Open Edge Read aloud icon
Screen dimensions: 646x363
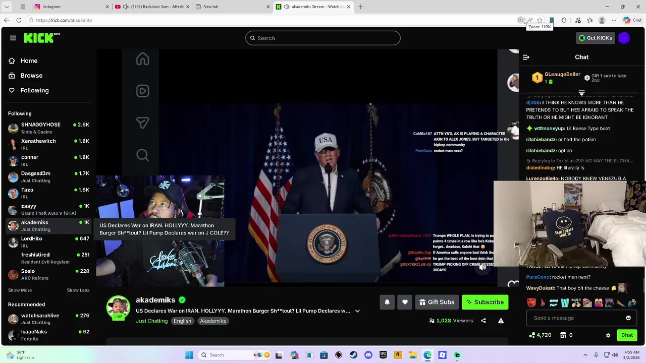point(530,20)
